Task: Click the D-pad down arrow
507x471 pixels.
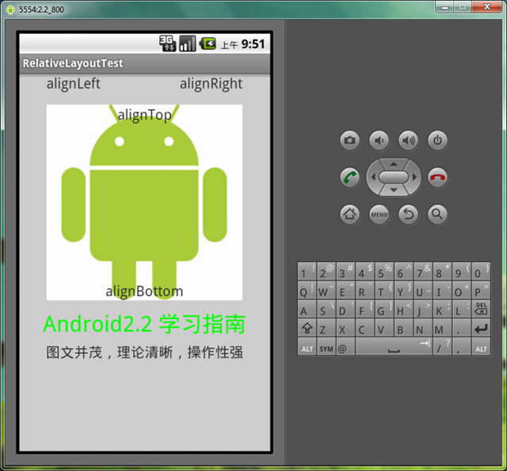Action: pos(394,190)
